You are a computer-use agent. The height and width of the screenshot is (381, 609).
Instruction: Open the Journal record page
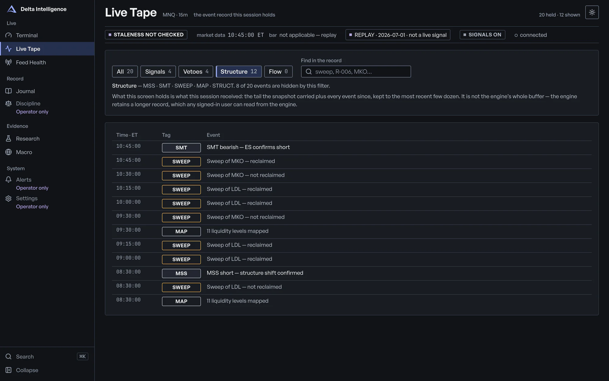point(26,91)
